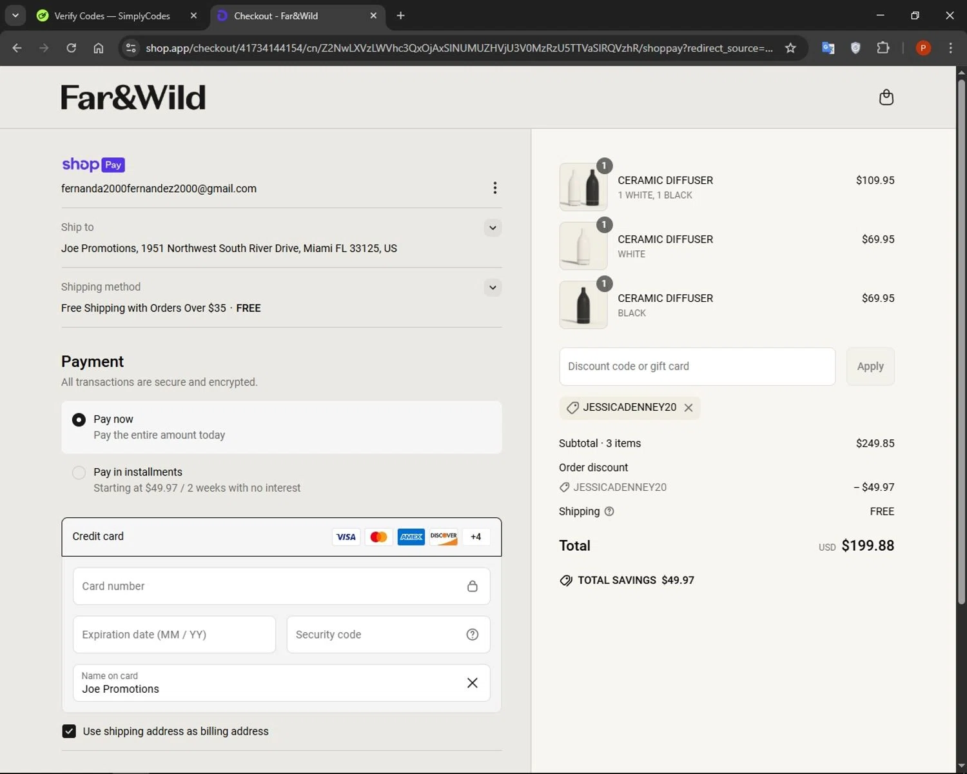Clear the Name on card field

472,683
